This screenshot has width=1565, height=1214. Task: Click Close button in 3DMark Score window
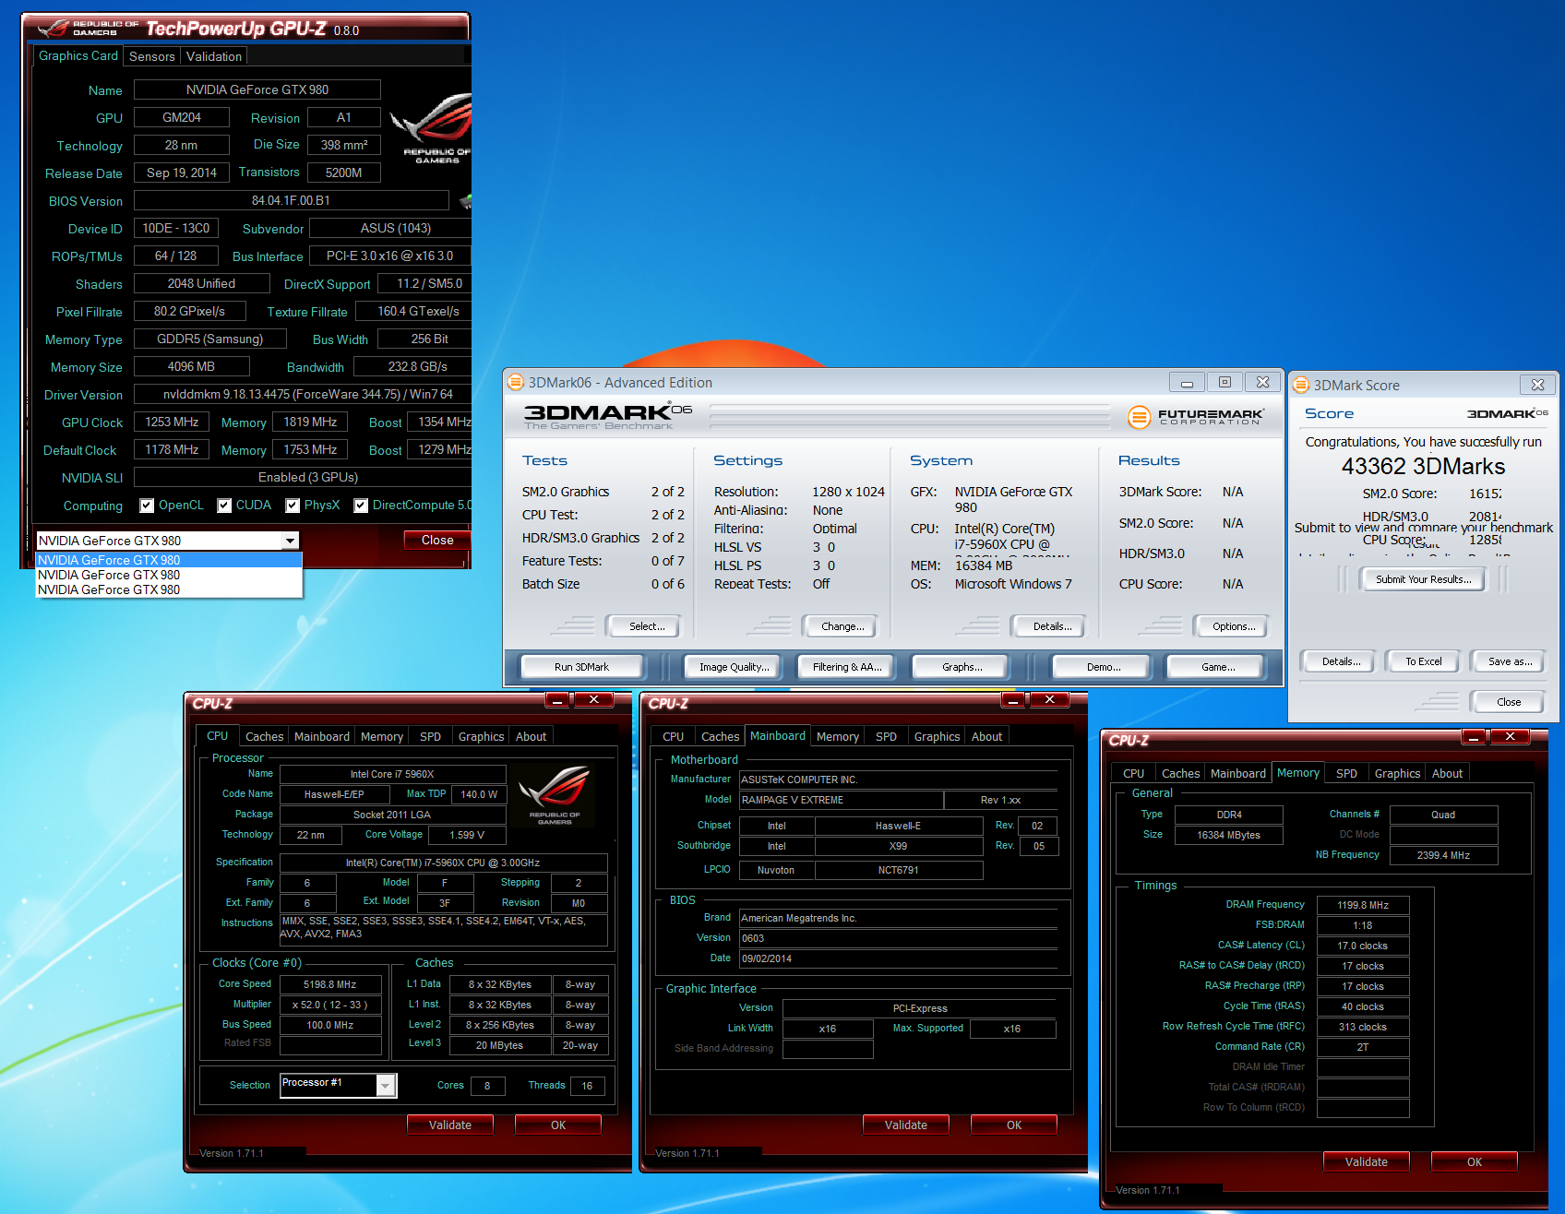pos(1509,702)
